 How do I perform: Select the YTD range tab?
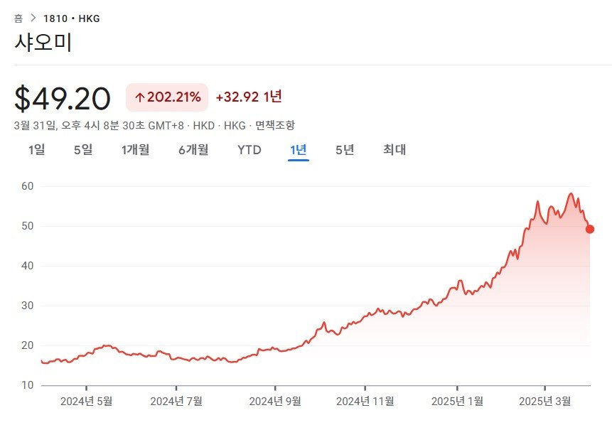(x=249, y=150)
